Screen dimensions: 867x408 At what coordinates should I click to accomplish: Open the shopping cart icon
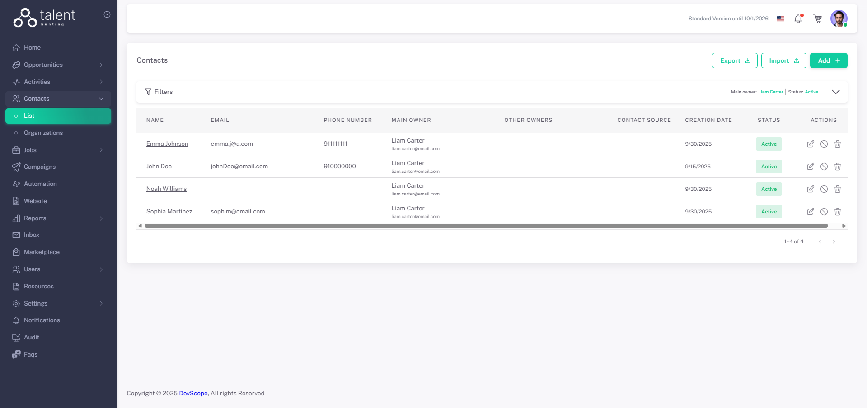pyautogui.click(x=817, y=19)
